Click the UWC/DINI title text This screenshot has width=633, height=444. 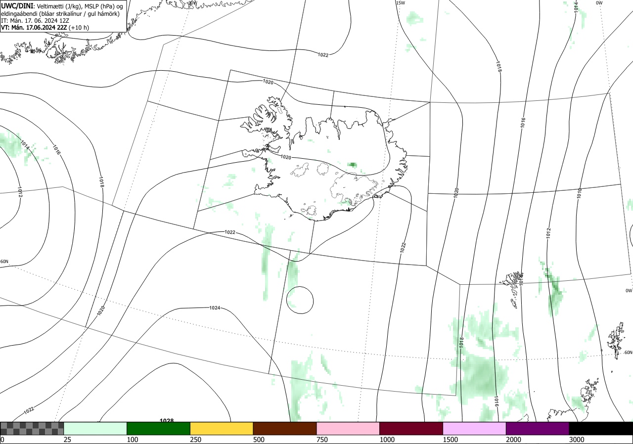pyautogui.click(x=17, y=6)
